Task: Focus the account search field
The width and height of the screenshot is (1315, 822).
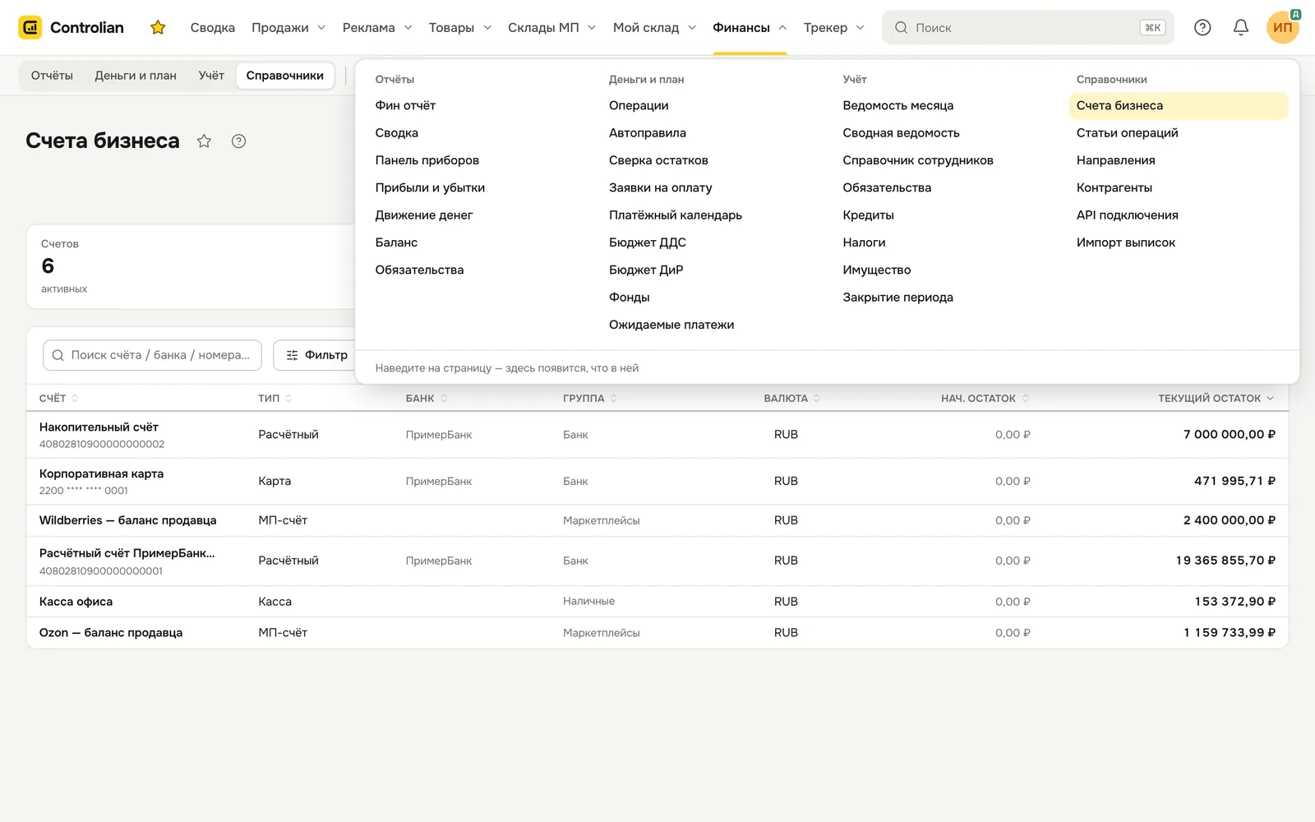Action: (152, 355)
